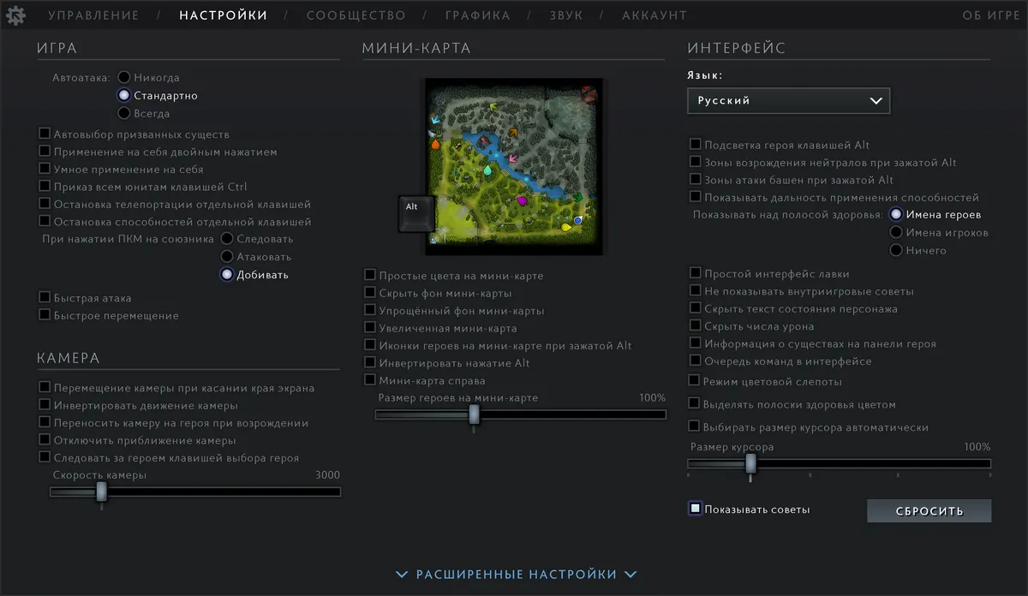The image size is (1028, 596).
Task: Click the chevron right of Расширенные настройки
Action: pos(631,575)
